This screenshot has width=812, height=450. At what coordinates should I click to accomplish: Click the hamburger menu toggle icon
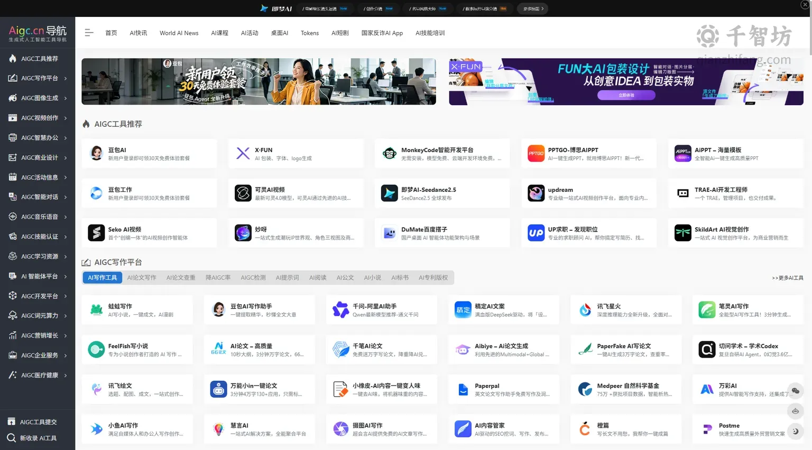tap(89, 33)
